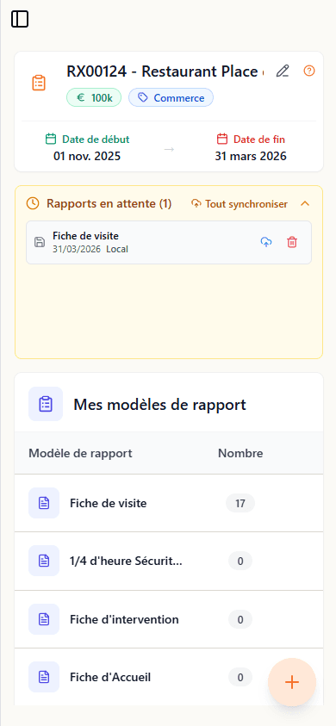Click project title RX00124 - Restaurant Place
This screenshot has height=726, width=336.
[x=165, y=71]
